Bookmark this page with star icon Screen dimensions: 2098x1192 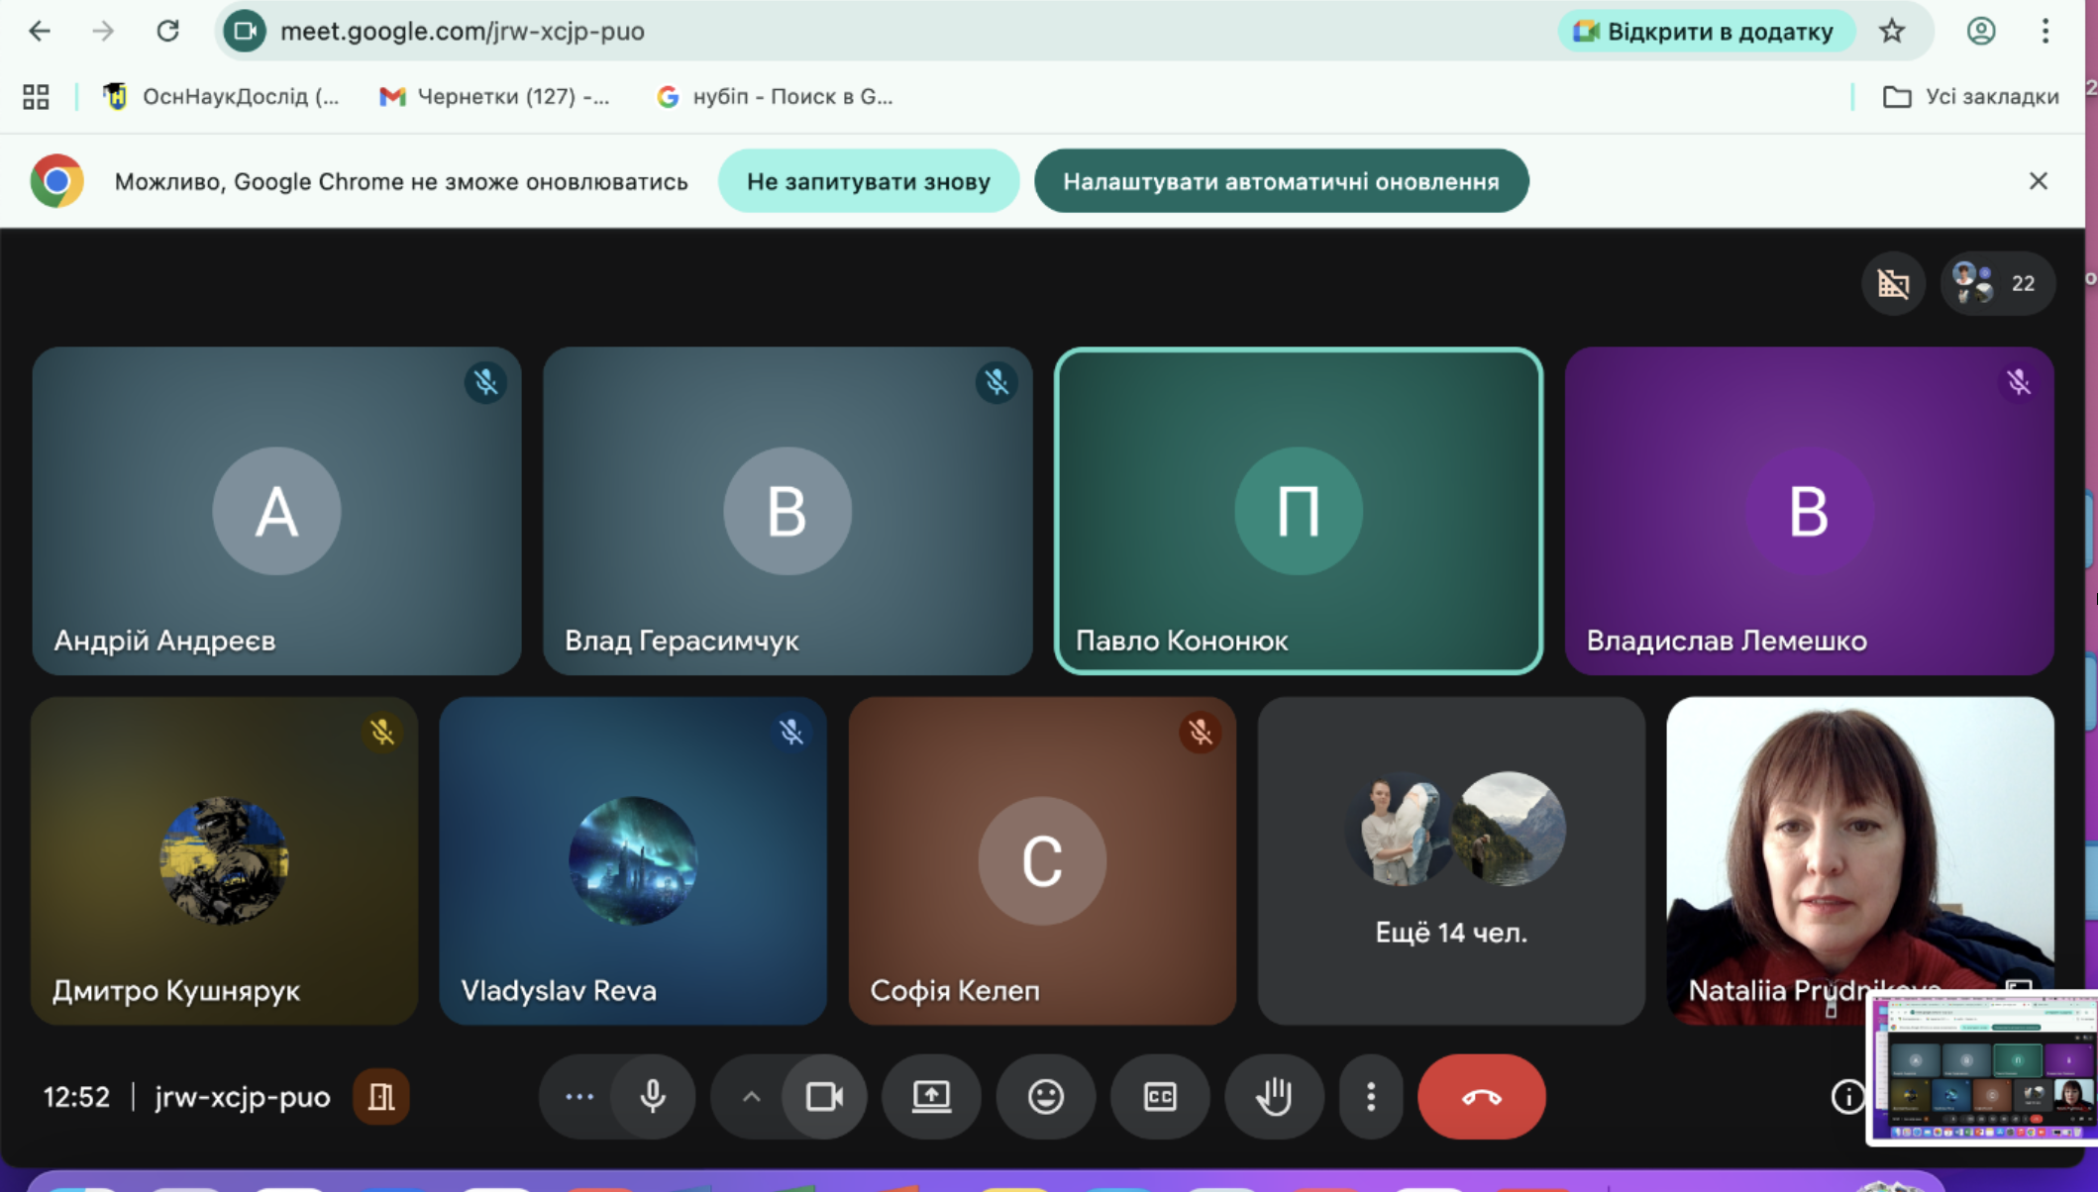1892,32
